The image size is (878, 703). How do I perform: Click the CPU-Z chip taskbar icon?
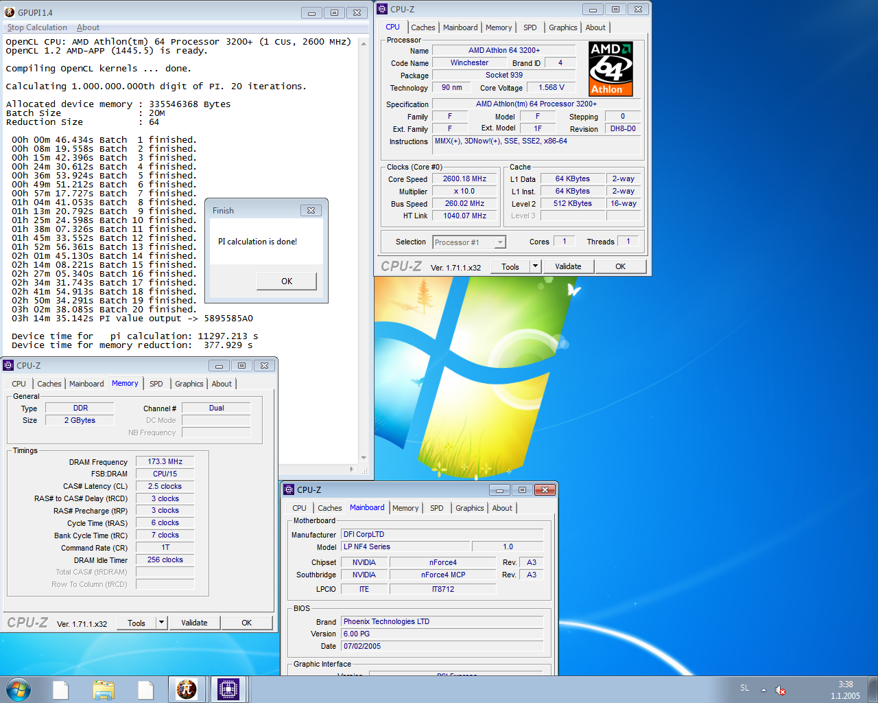coord(228,689)
